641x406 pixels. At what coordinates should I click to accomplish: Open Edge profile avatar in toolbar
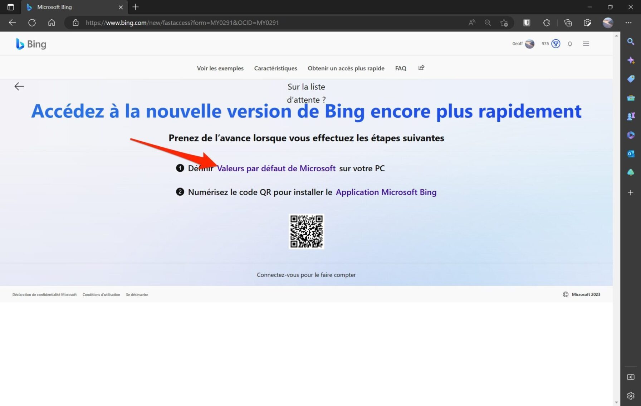(x=608, y=23)
